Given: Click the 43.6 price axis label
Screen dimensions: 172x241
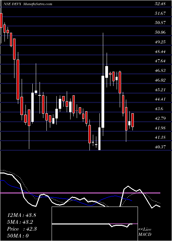Looking at the screenshot, I should 159,108.
